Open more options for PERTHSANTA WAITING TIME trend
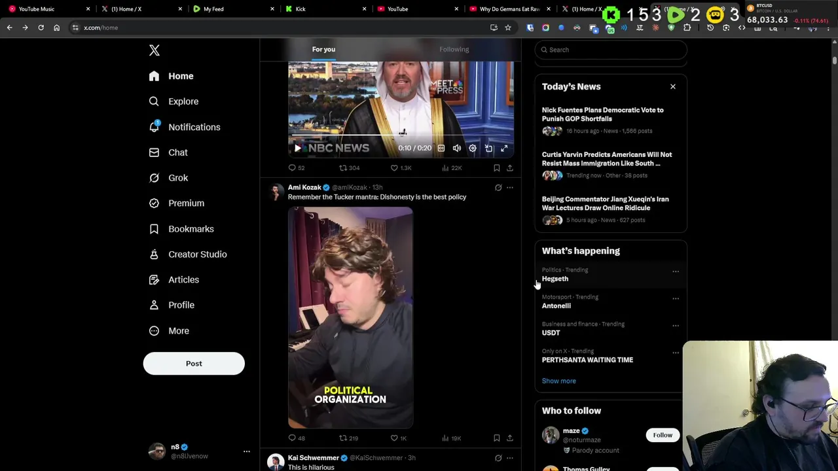 pyautogui.click(x=676, y=353)
